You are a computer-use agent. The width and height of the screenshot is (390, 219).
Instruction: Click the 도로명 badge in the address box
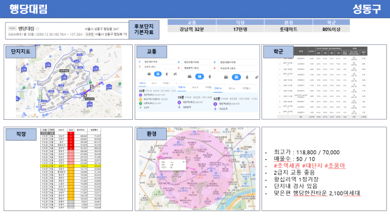coord(90,34)
